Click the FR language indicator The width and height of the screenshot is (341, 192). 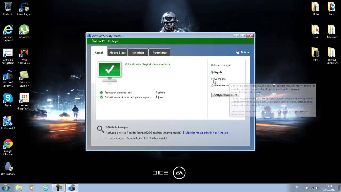pyautogui.click(x=296, y=187)
